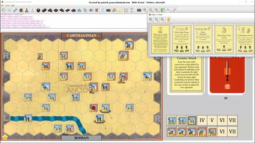
Task: Click chat line 'plays Counter Attack card'
Action: click(x=17, y=19)
